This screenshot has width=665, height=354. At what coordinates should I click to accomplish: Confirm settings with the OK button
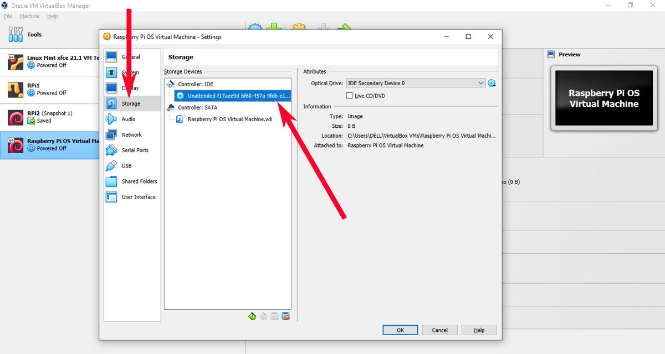point(400,330)
